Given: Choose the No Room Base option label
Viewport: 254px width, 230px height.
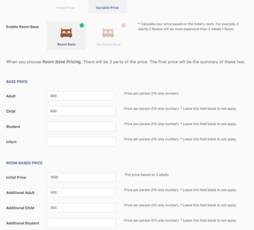Looking at the screenshot, I should [x=109, y=44].
